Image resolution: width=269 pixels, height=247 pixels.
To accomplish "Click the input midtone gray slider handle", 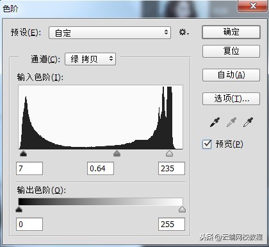I will click(117, 153).
